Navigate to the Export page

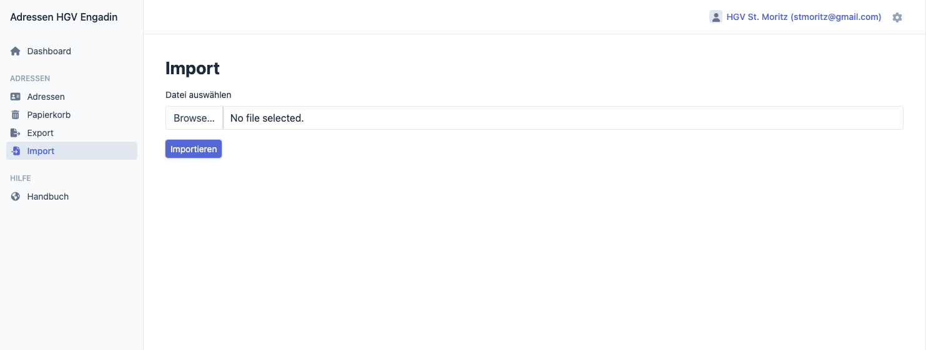tap(40, 133)
